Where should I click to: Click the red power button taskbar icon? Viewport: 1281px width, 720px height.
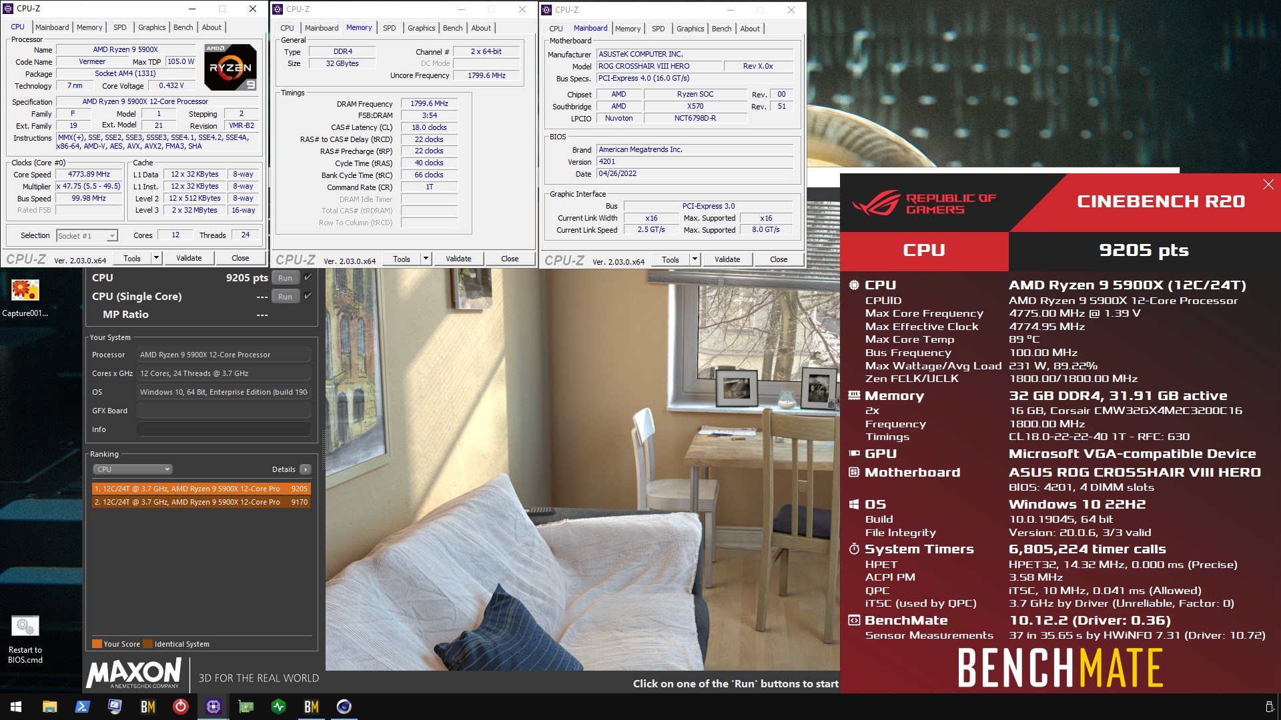pyautogui.click(x=180, y=707)
